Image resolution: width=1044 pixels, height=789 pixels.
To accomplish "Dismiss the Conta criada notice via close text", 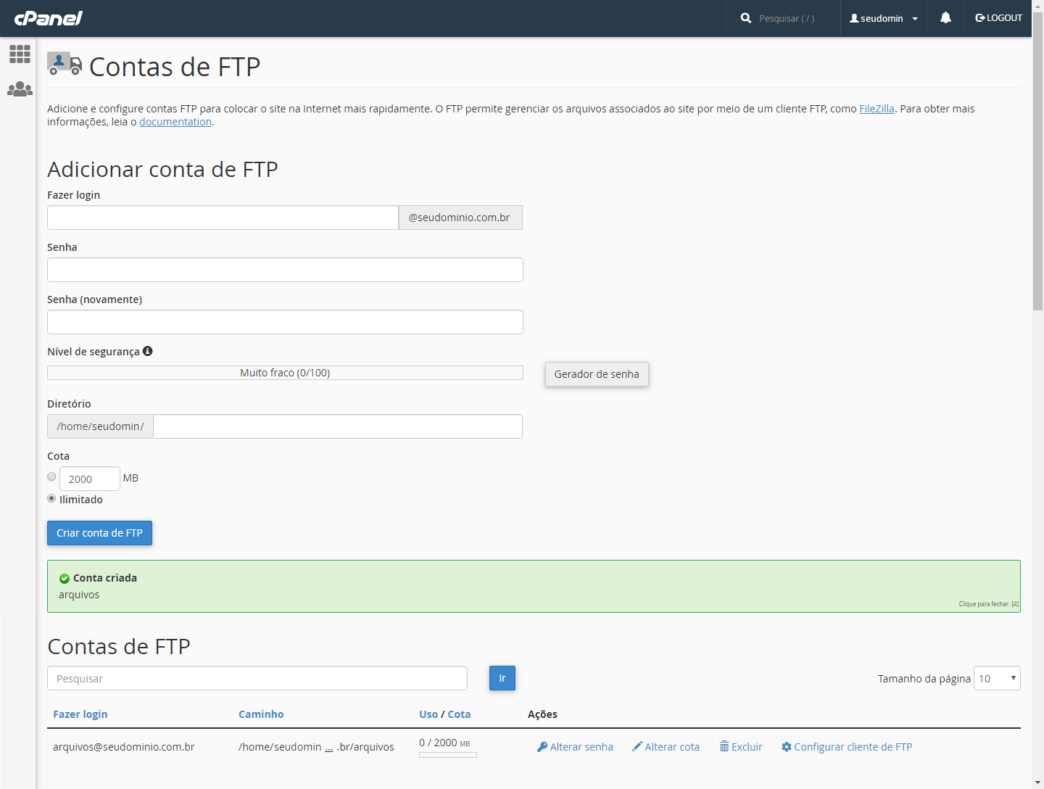I will click(988, 604).
